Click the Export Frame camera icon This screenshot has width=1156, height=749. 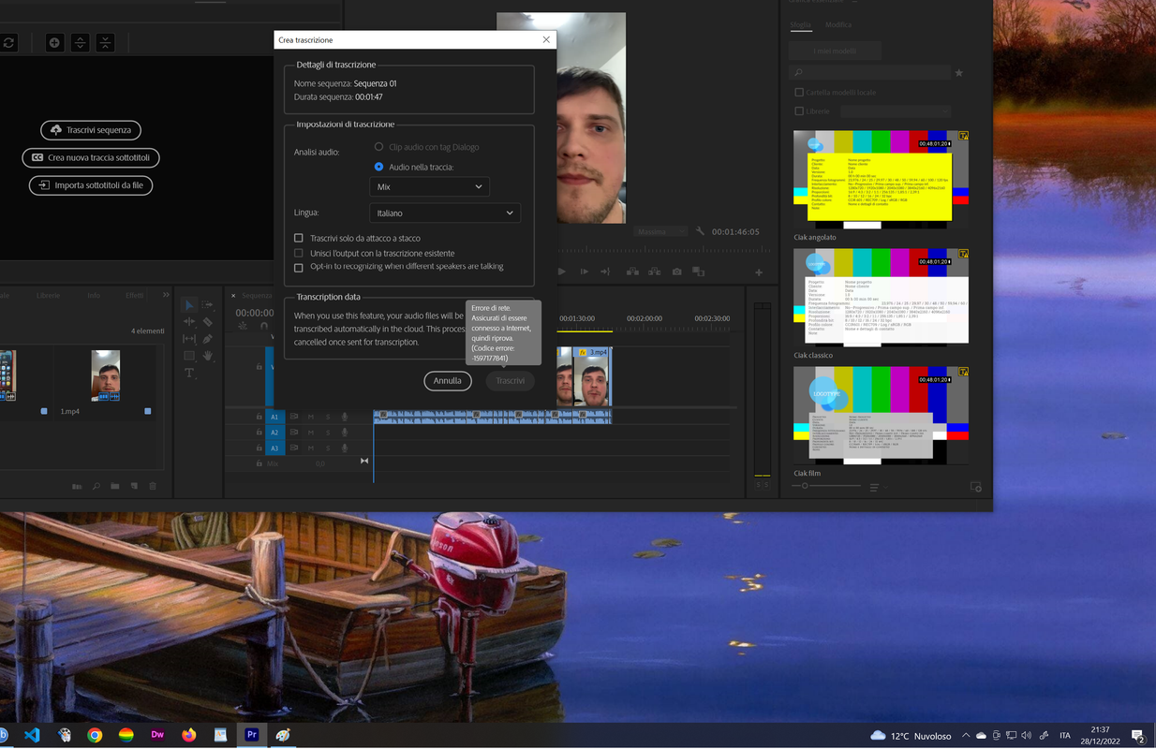(x=676, y=272)
